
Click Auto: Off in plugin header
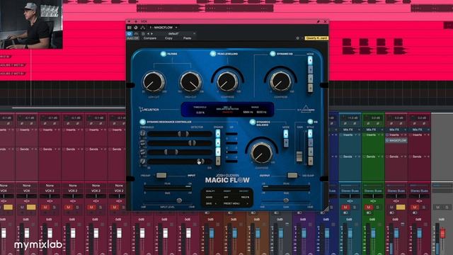coord(133,38)
